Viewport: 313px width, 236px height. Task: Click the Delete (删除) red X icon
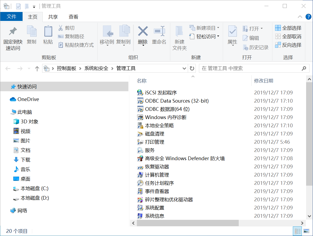[x=143, y=32]
